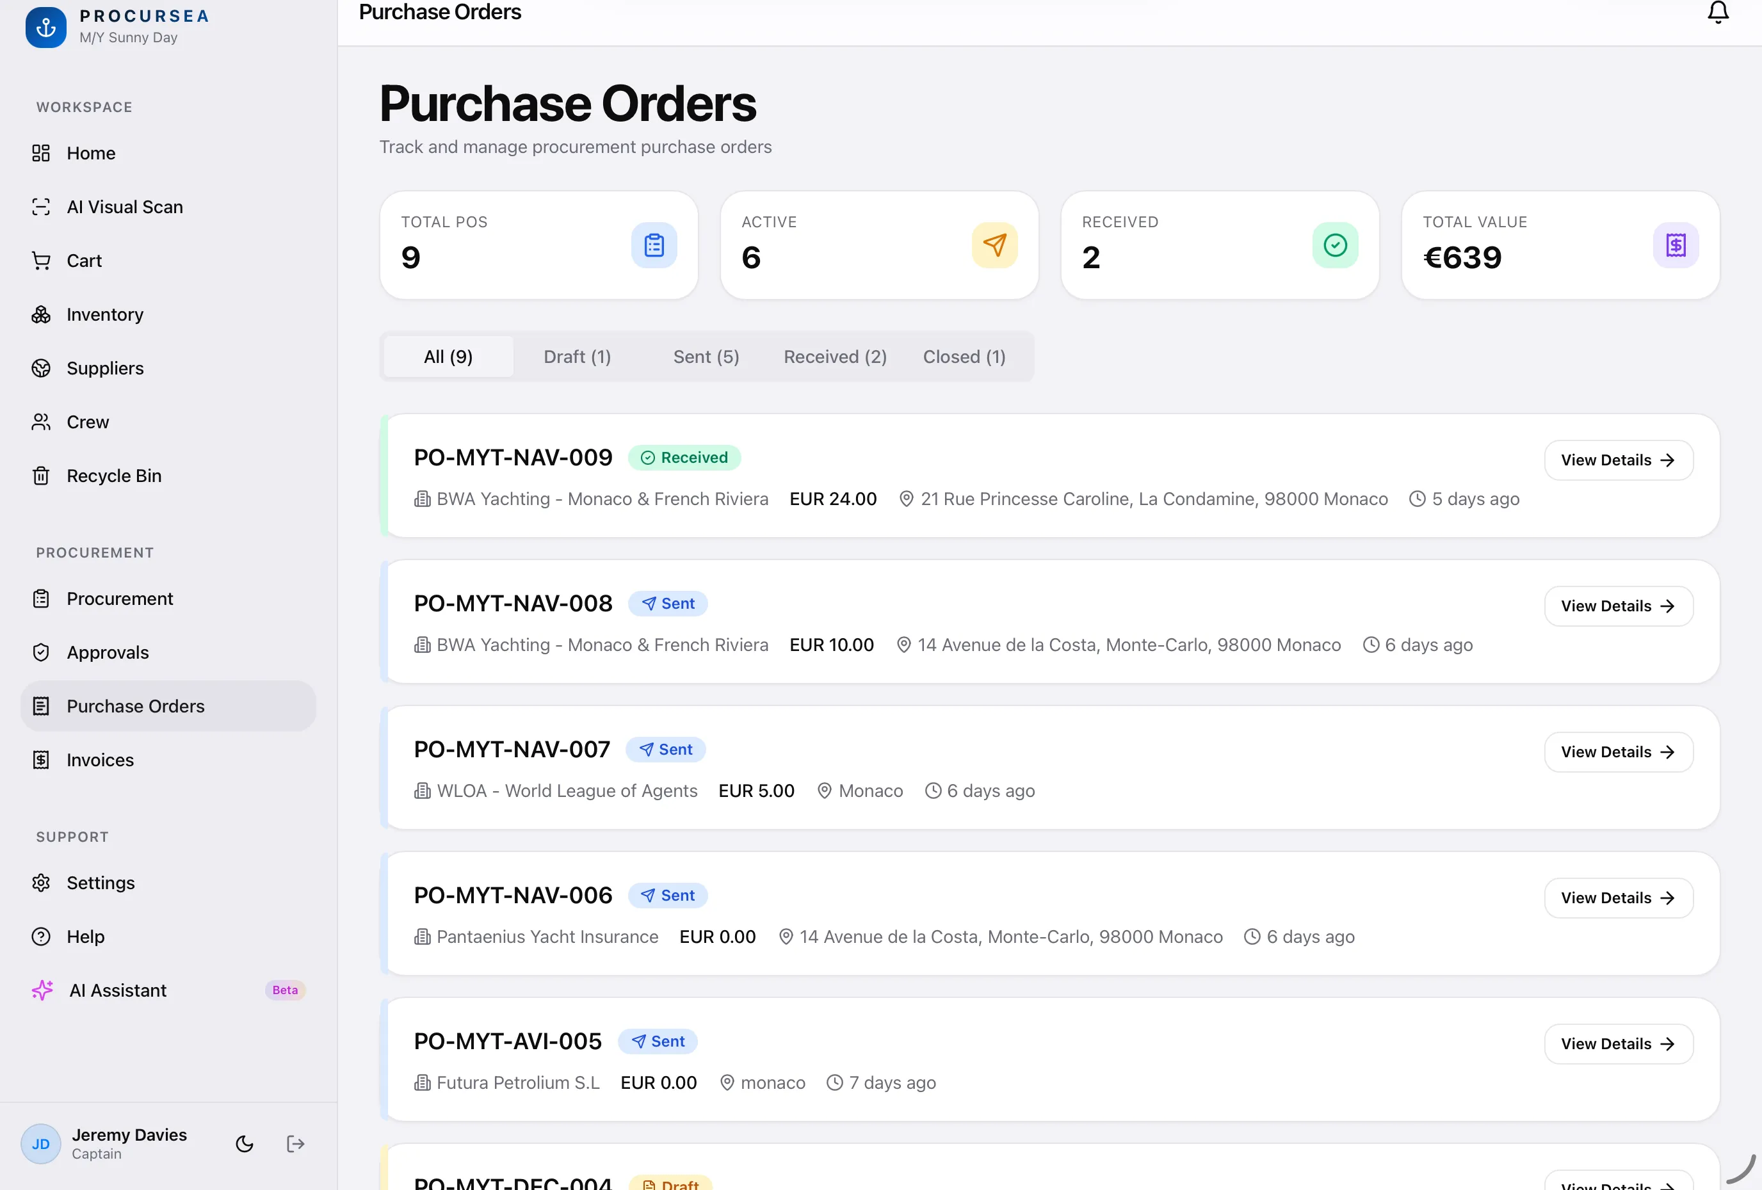Switch to Draft (1) tab
This screenshot has height=1190, width=1762.
tap(577, 357)
